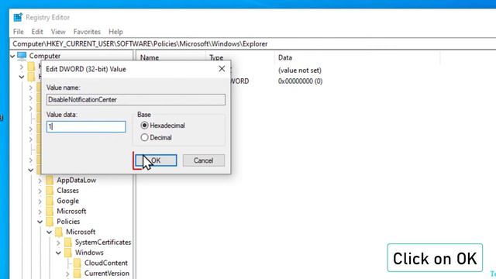
Task: Click the SystemCertificates folder icon
Action: click(x=68, y=243)
